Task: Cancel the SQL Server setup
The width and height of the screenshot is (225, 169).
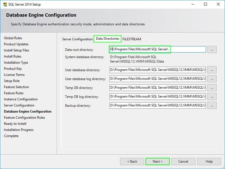Action: click(x=183, y=161)
